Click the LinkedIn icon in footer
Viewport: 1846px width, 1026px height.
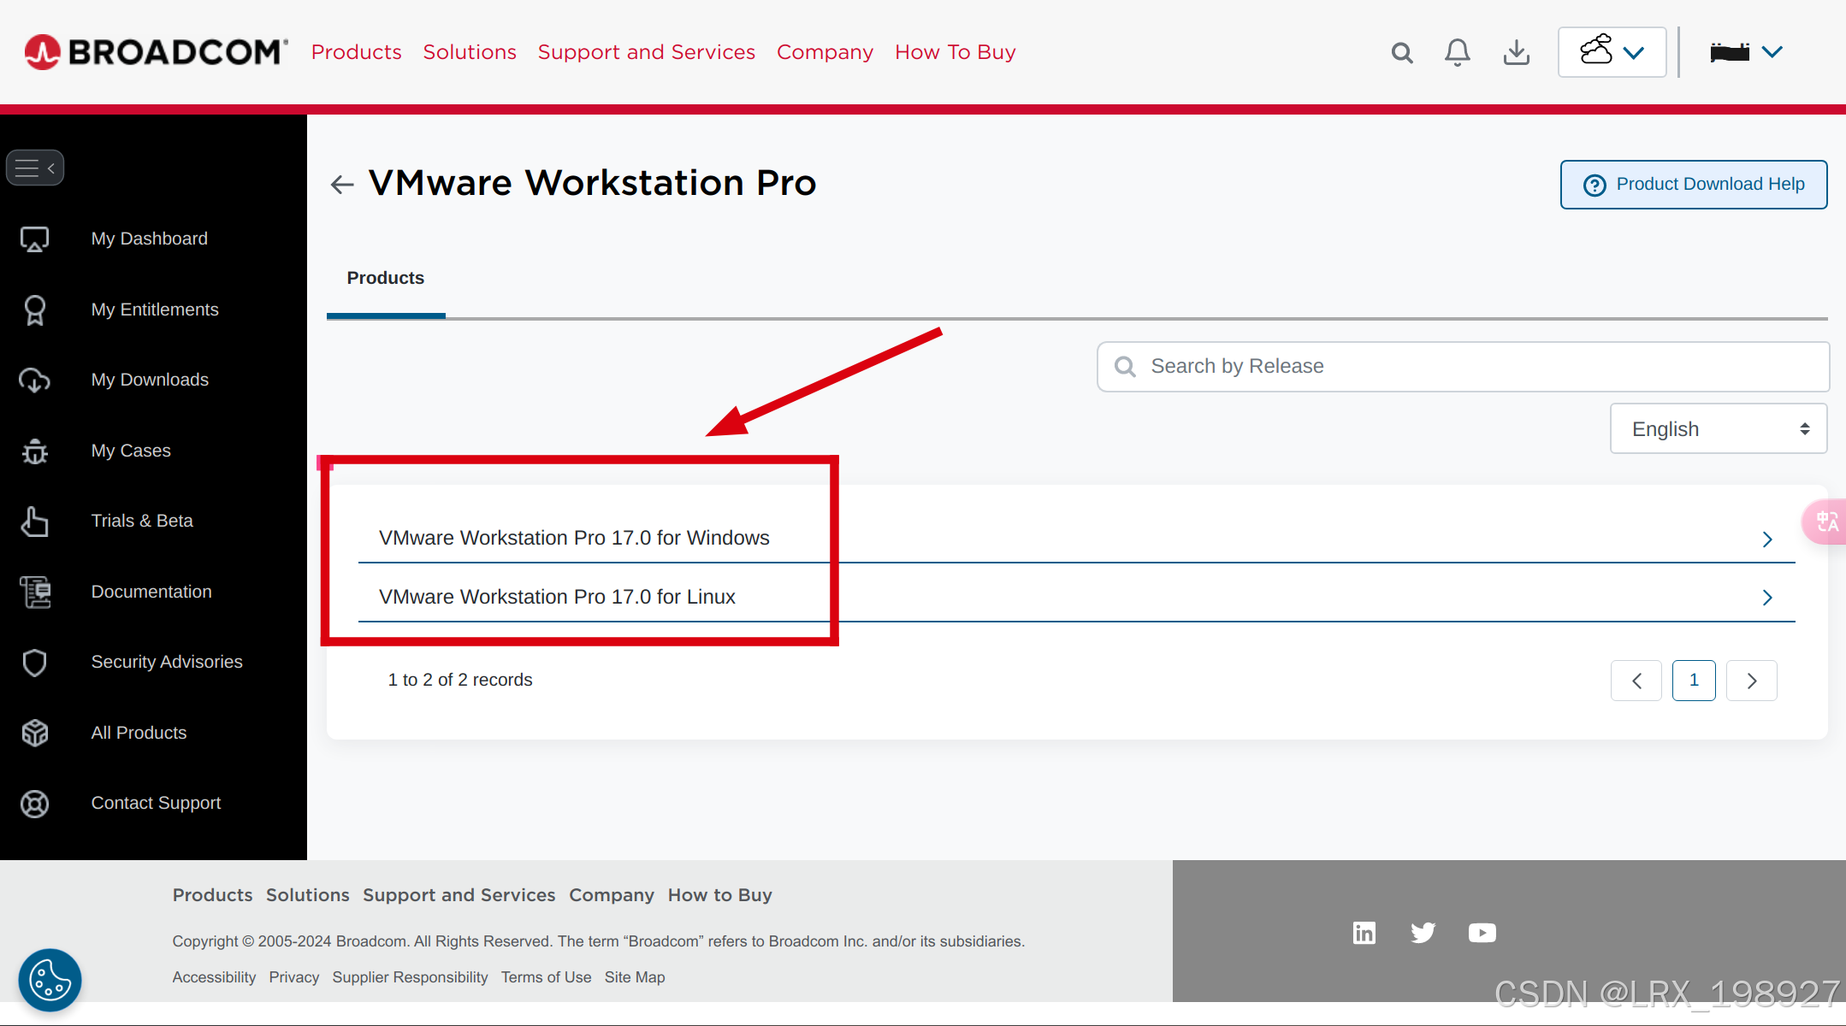click(x=1364, y=933)
